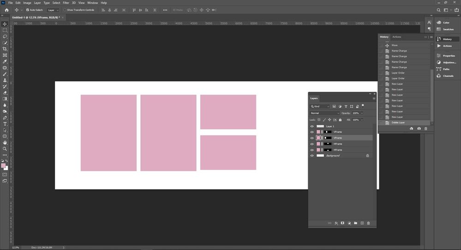Viewport: 461px width, 250px height.
Task: Click the pink foreground color swatch
Action: click(3, 166)
